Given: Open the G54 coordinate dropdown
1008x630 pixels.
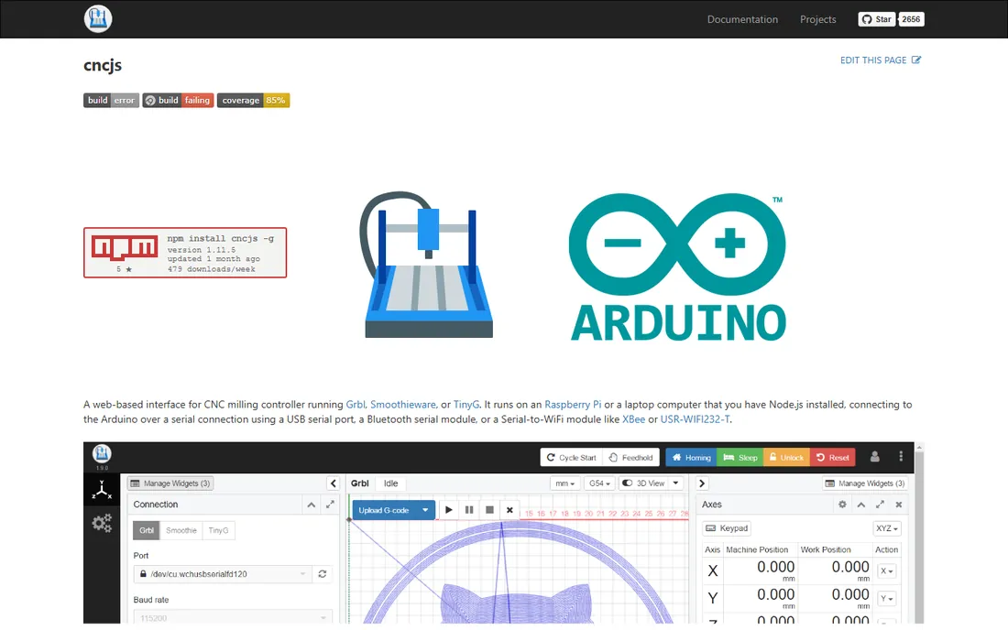Looking at the screenshot, I should (x=600, y=483).
